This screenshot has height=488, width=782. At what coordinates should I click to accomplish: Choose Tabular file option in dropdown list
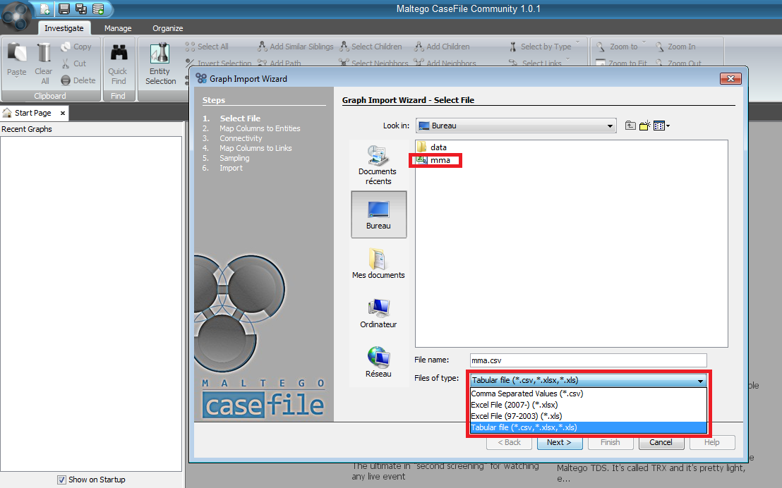click(589, 427)
